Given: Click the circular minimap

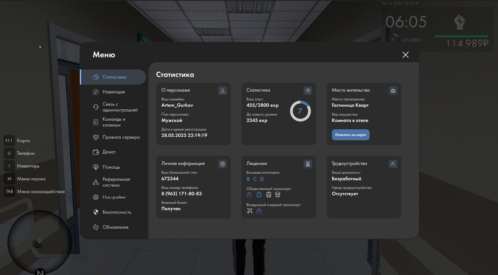Looking at the screenshot, I should click(x=40, y=242).
